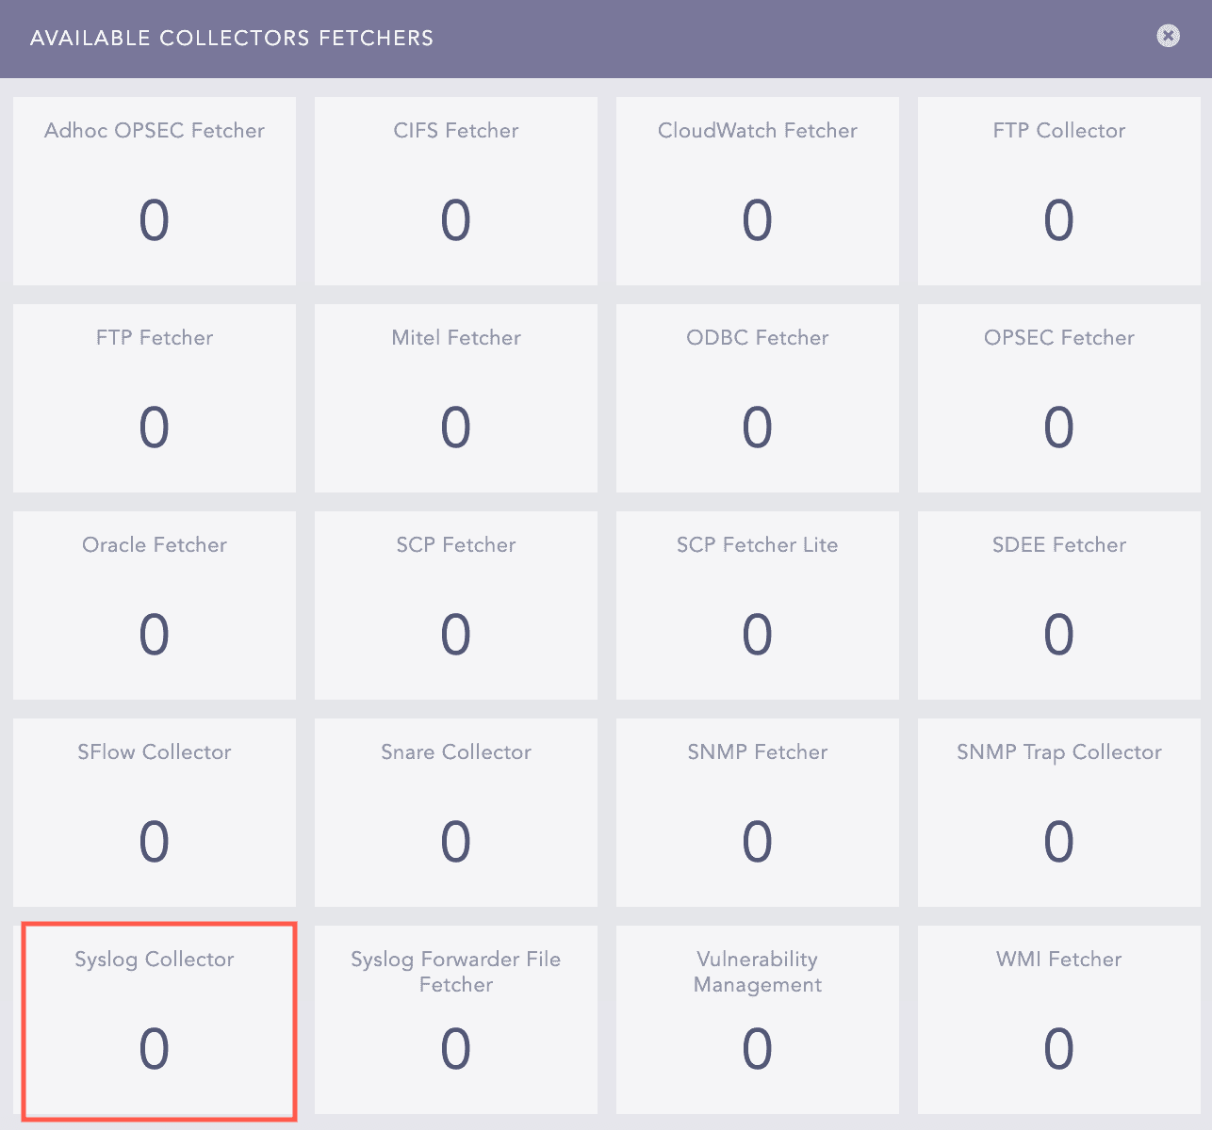This screenshot has width=1212, height=1130.
Task: Click the CIFS Fetcher tile
Action: coord(455,190)
